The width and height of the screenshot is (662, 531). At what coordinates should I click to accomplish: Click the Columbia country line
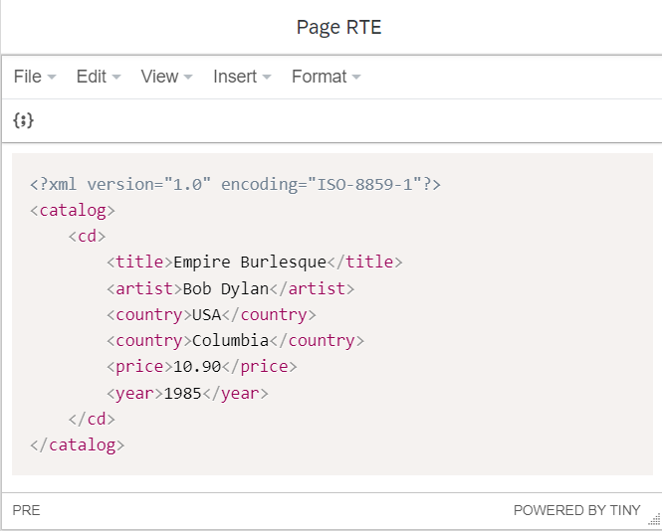[x=231, y=340]
